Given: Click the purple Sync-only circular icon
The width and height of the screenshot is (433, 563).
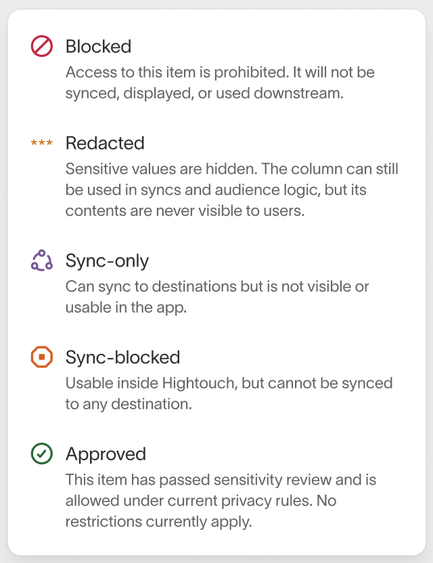Looking at the screenshot, I should coord(42,261).
